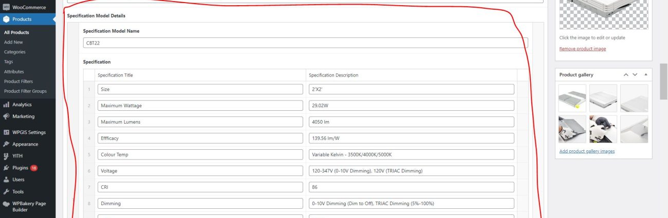Click the Specification Model Name field
Viewport: 668px width, 218px height.
coord(305,43)
